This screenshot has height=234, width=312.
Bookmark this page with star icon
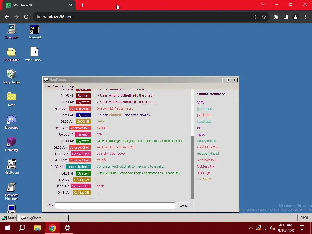pos(264,17)
